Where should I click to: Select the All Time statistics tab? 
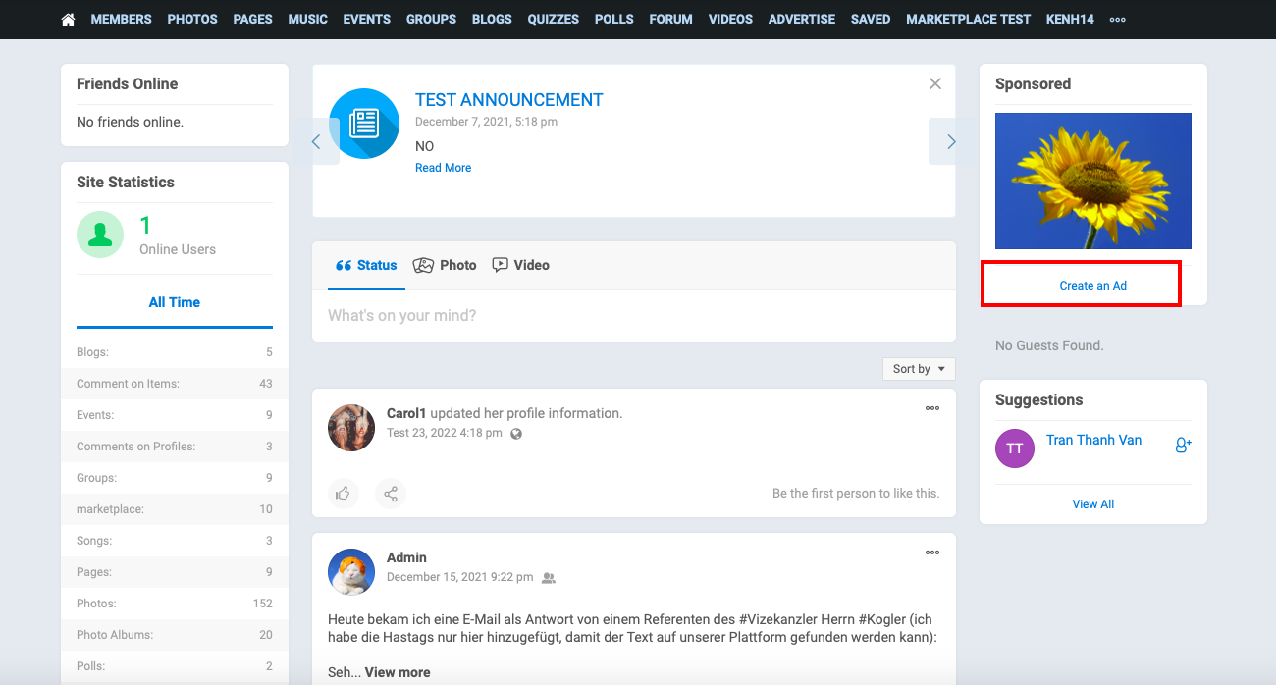click(175, 302)
